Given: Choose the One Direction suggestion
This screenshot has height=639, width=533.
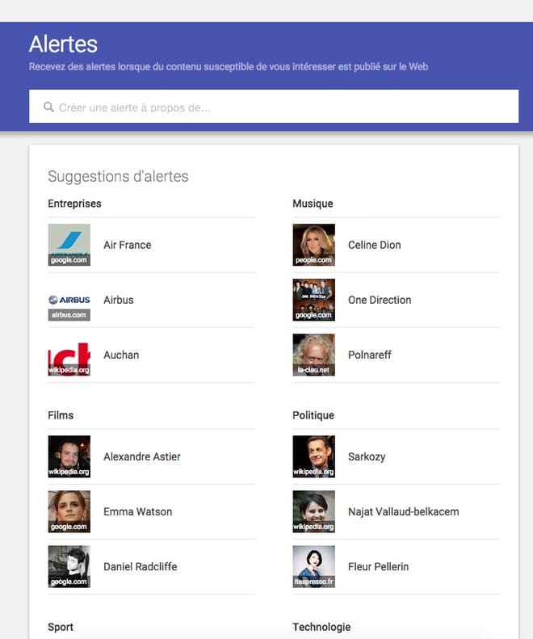Looking at the screenshot, I should tap(380, 300).
